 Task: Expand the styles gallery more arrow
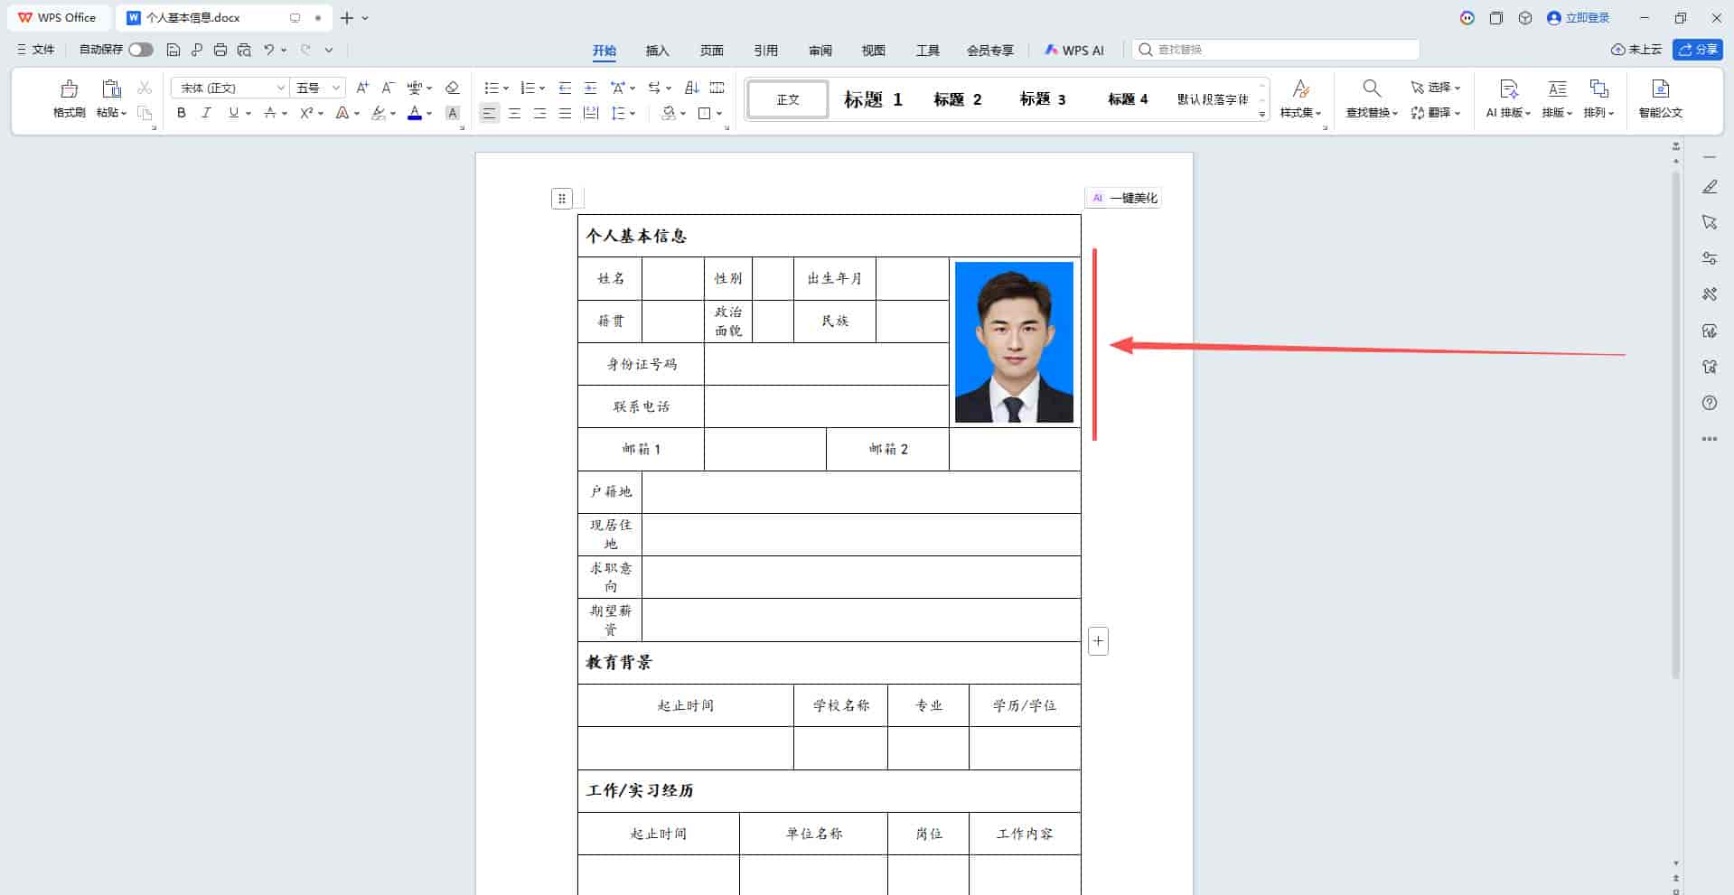pyautogui.click(x=1262, y=115)
